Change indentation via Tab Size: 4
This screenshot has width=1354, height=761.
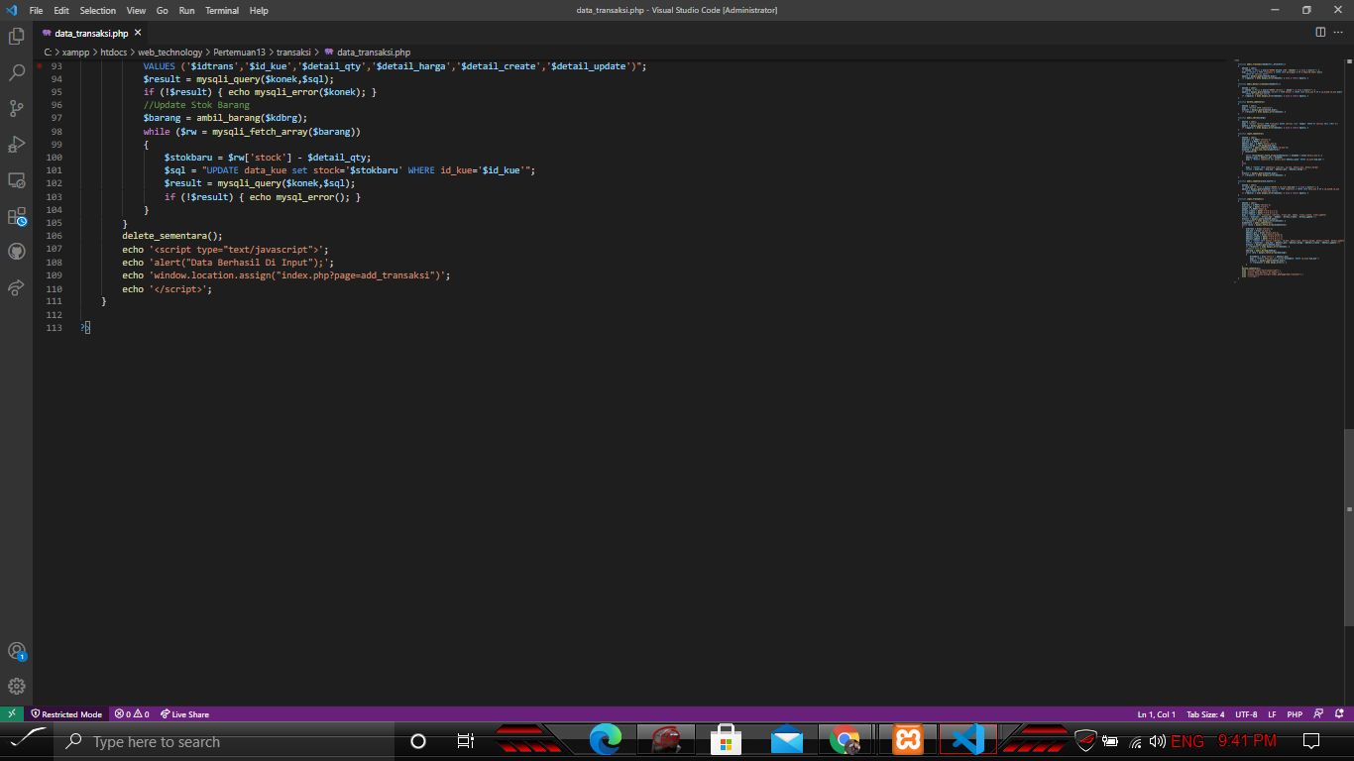pyautogui.click(x=1205, y=713)
